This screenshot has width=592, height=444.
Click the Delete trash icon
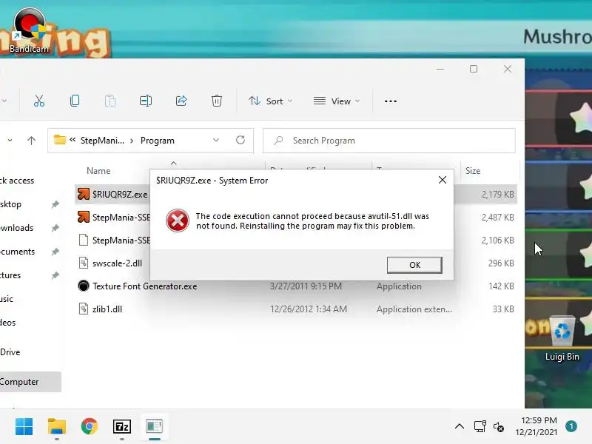tap(217, 101)
